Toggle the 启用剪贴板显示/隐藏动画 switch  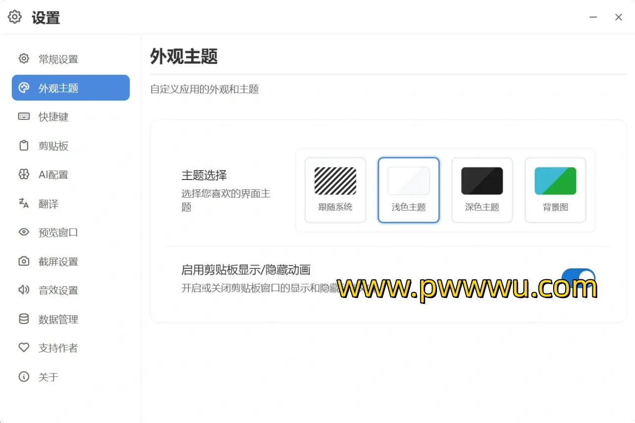point(578,278)
